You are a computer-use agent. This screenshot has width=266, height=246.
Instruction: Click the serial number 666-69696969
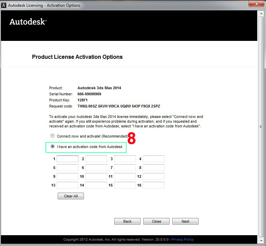point(89,94)
